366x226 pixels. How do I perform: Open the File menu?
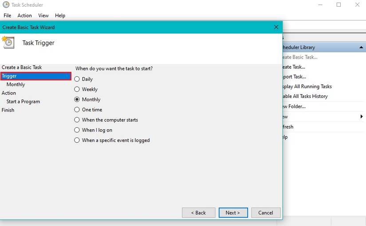click(x=7, y=16)
